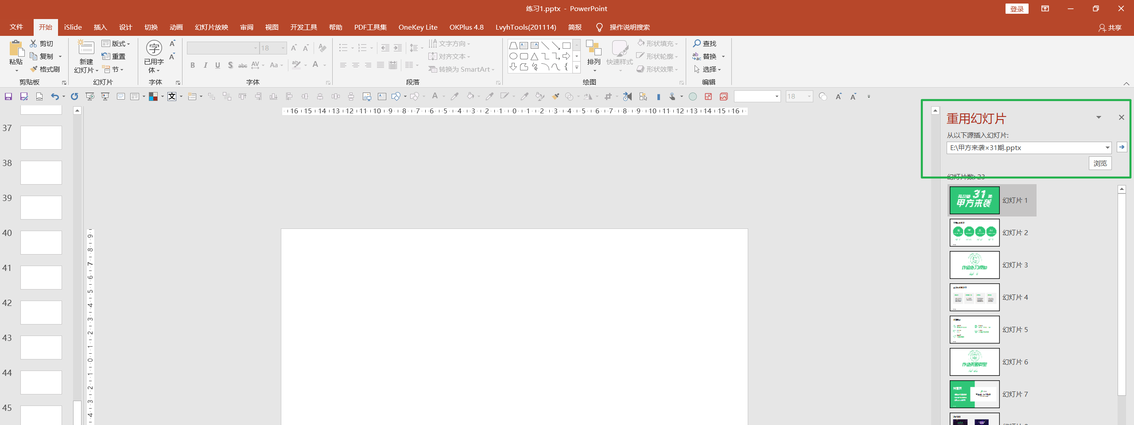Click Reset (重置) slide button
This screenshot has width=1134, height=425.
coord(113,56)
